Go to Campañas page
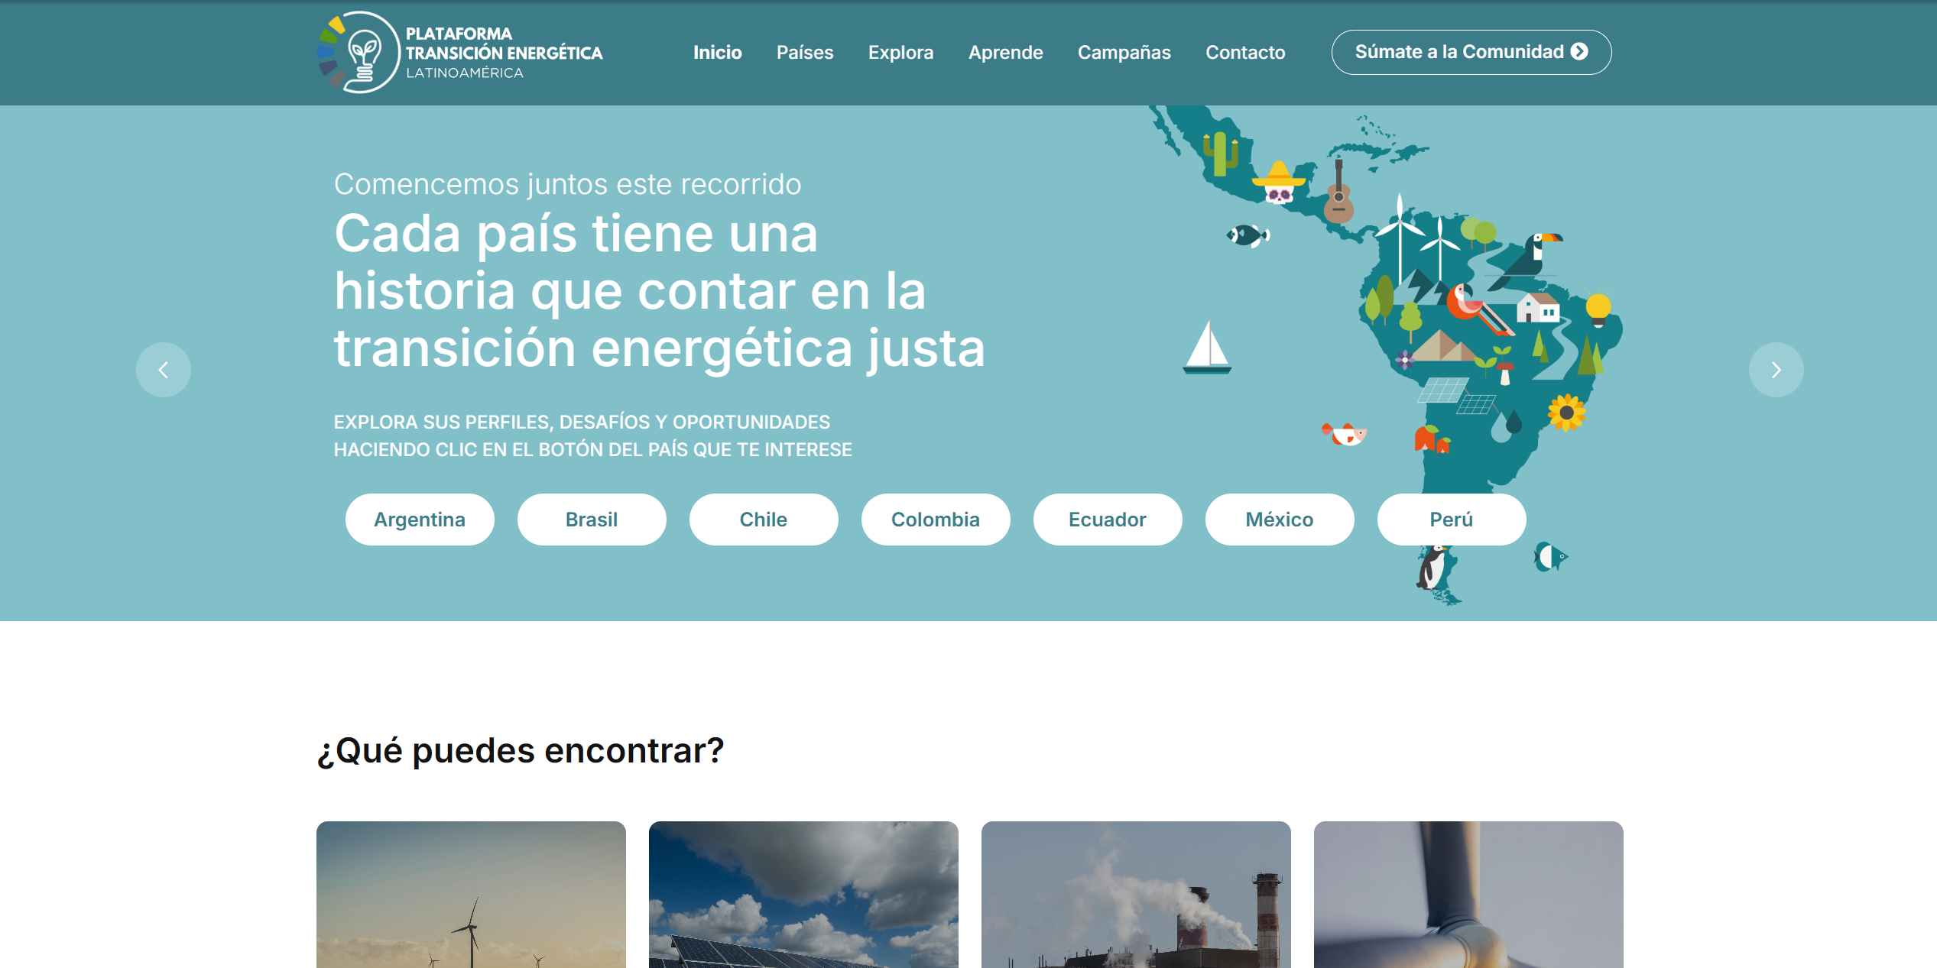 (x=1124, y=52)
